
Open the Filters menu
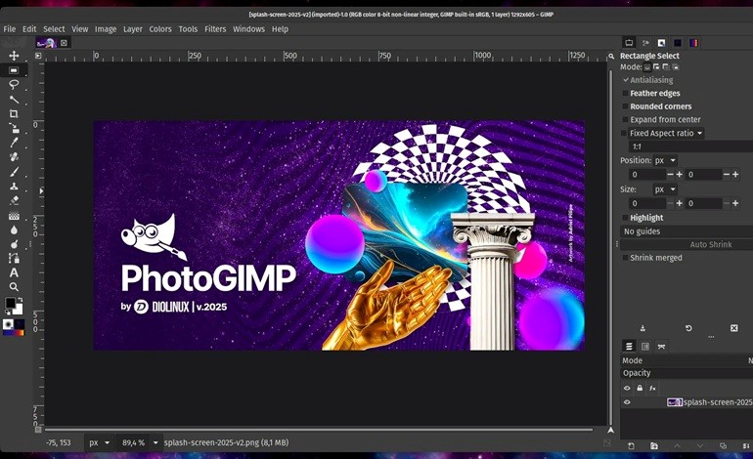[x=215, y=28]
